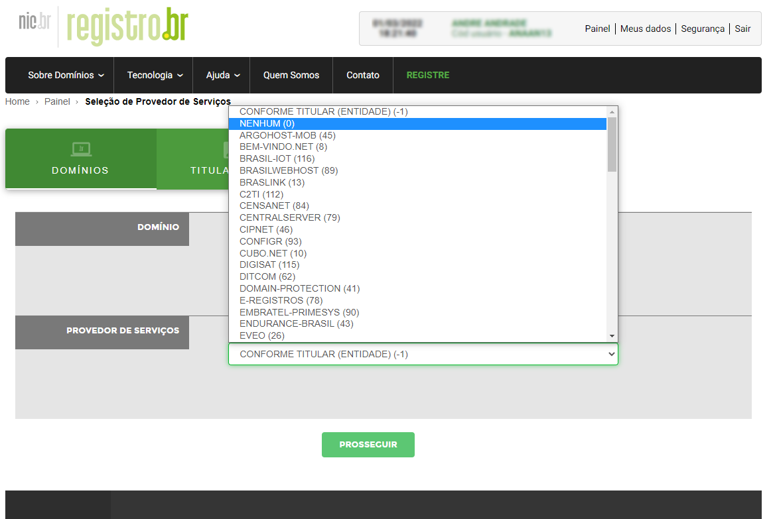
Task: Select CENSANET (84) provider
Action: point(417,206)
